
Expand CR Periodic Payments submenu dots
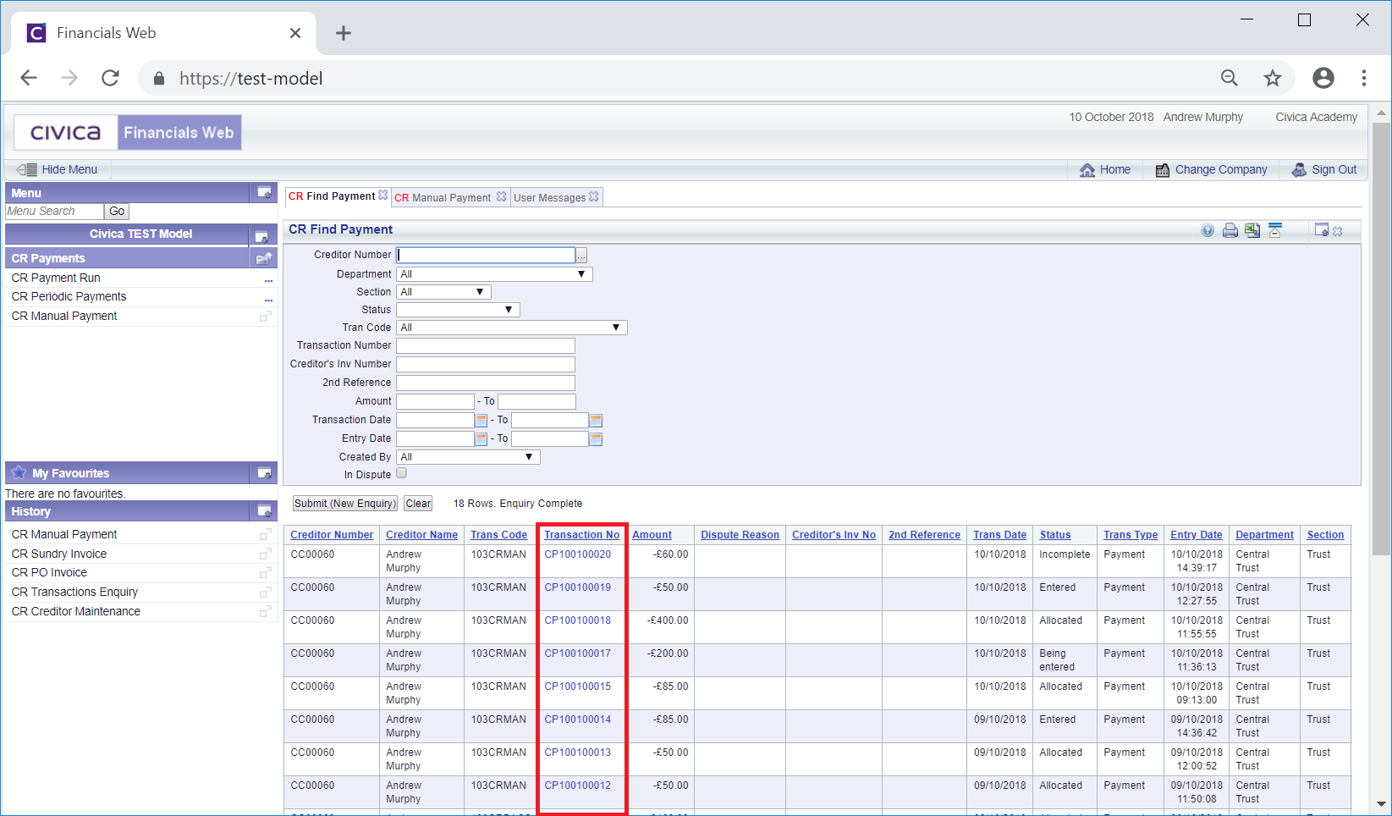click(268, 300)
